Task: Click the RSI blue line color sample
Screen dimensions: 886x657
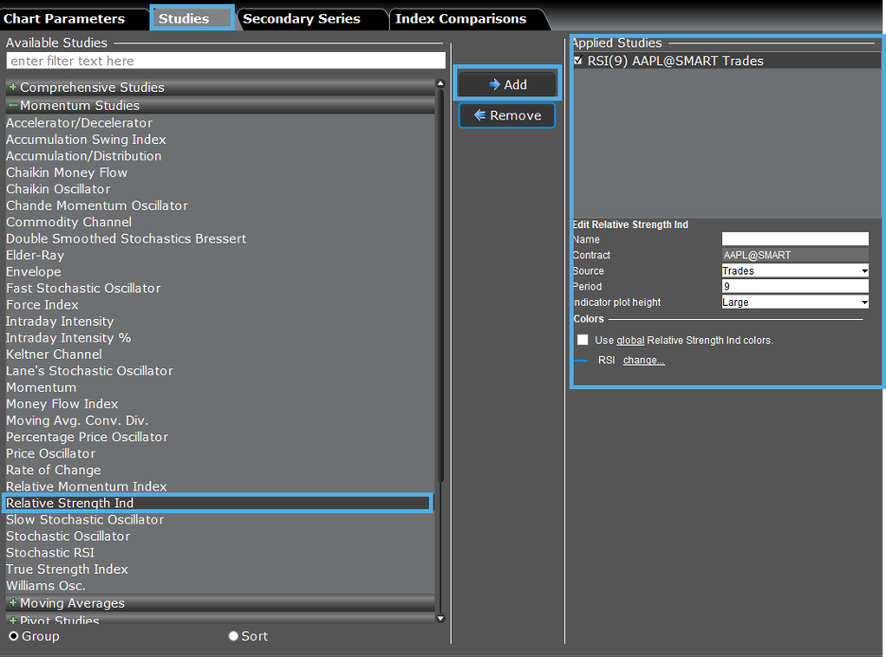Action: tap(580, 361)
